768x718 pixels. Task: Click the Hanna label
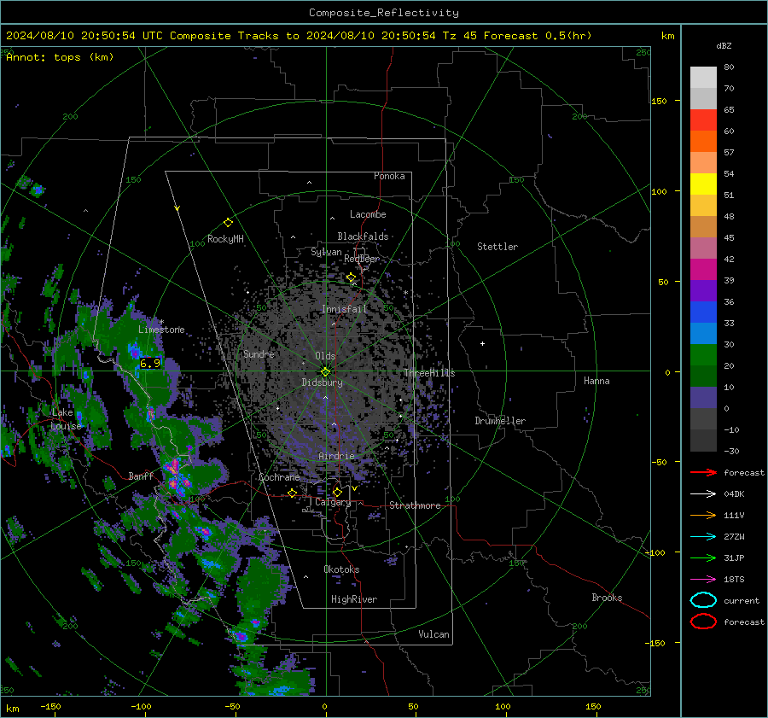(596, 381)
